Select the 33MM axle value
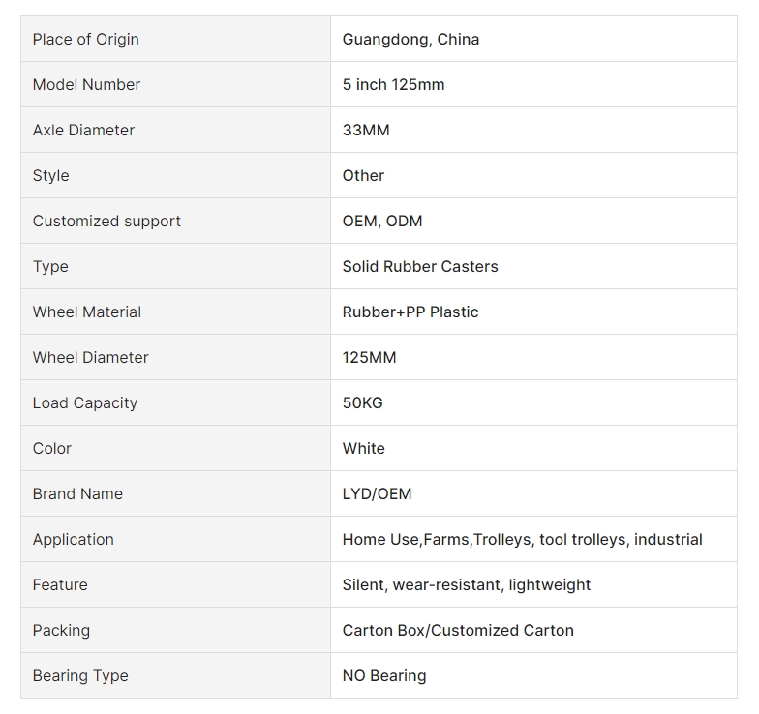The width and height of the screenshot is (759, 714). point(366,131)
